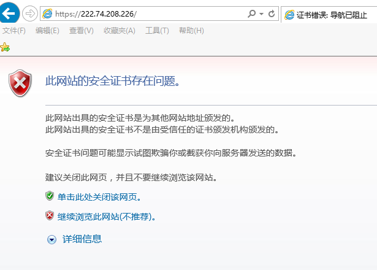Select the tab 证书错误: 导航已阻止

(329, 15)
